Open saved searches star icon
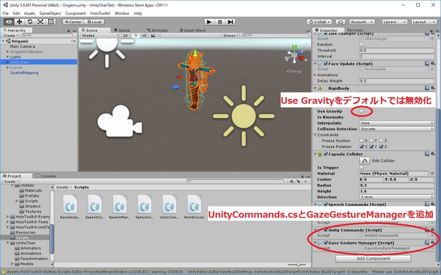Viewport: 441px width, 275px height. coord(305,181)
